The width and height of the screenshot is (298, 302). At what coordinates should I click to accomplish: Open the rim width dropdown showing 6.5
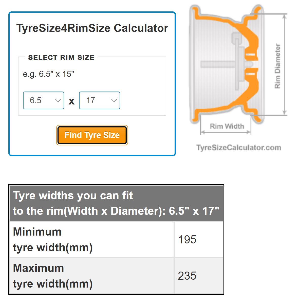[x=44, y=100]
